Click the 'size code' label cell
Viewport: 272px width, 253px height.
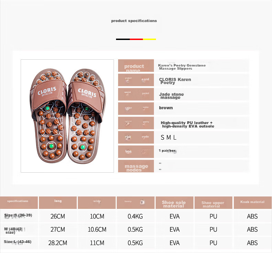(136, 137)
